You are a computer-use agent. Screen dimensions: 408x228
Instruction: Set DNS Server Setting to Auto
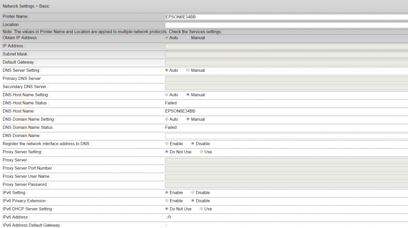click(x=166, y=70)
